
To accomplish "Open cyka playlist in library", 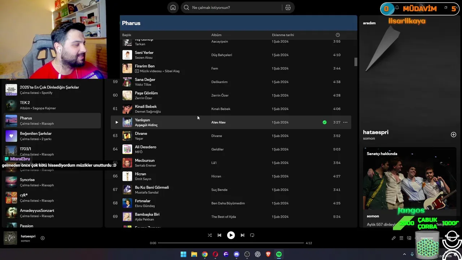I will [x=52, y=198].
